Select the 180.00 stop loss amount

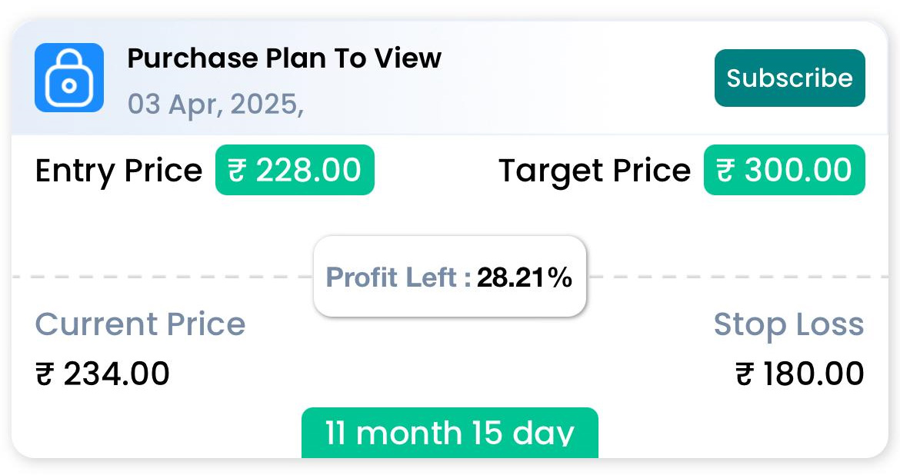pyautogui.click(x=814, y=374)
